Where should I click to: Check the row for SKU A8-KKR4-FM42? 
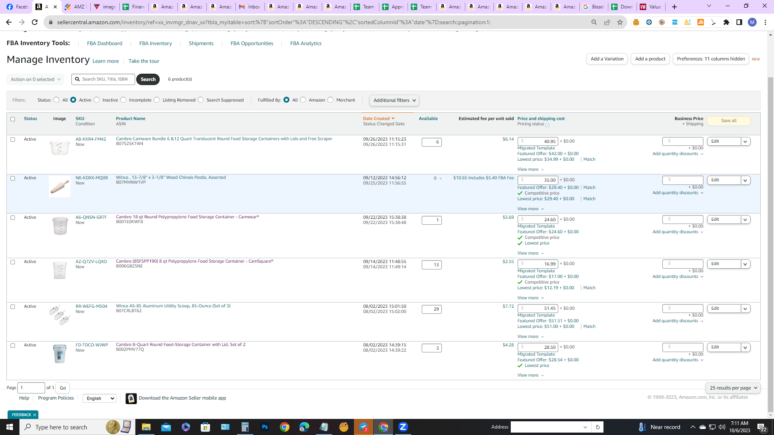pyautogui.click(x=12, y=140)
